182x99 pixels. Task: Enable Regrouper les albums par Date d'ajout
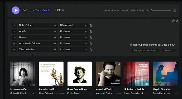tap(131, 45)
